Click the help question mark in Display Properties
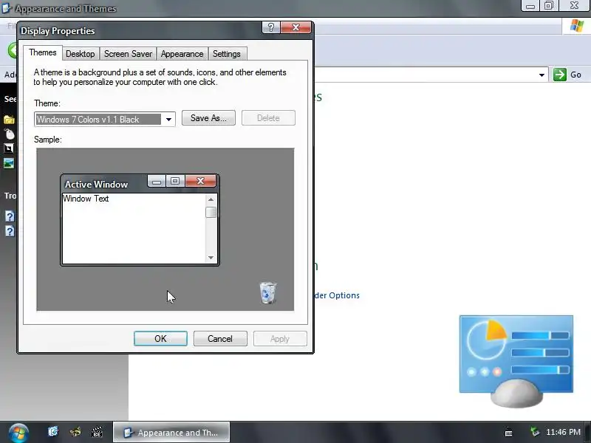 pyautogui.click(x=271, y=27)
